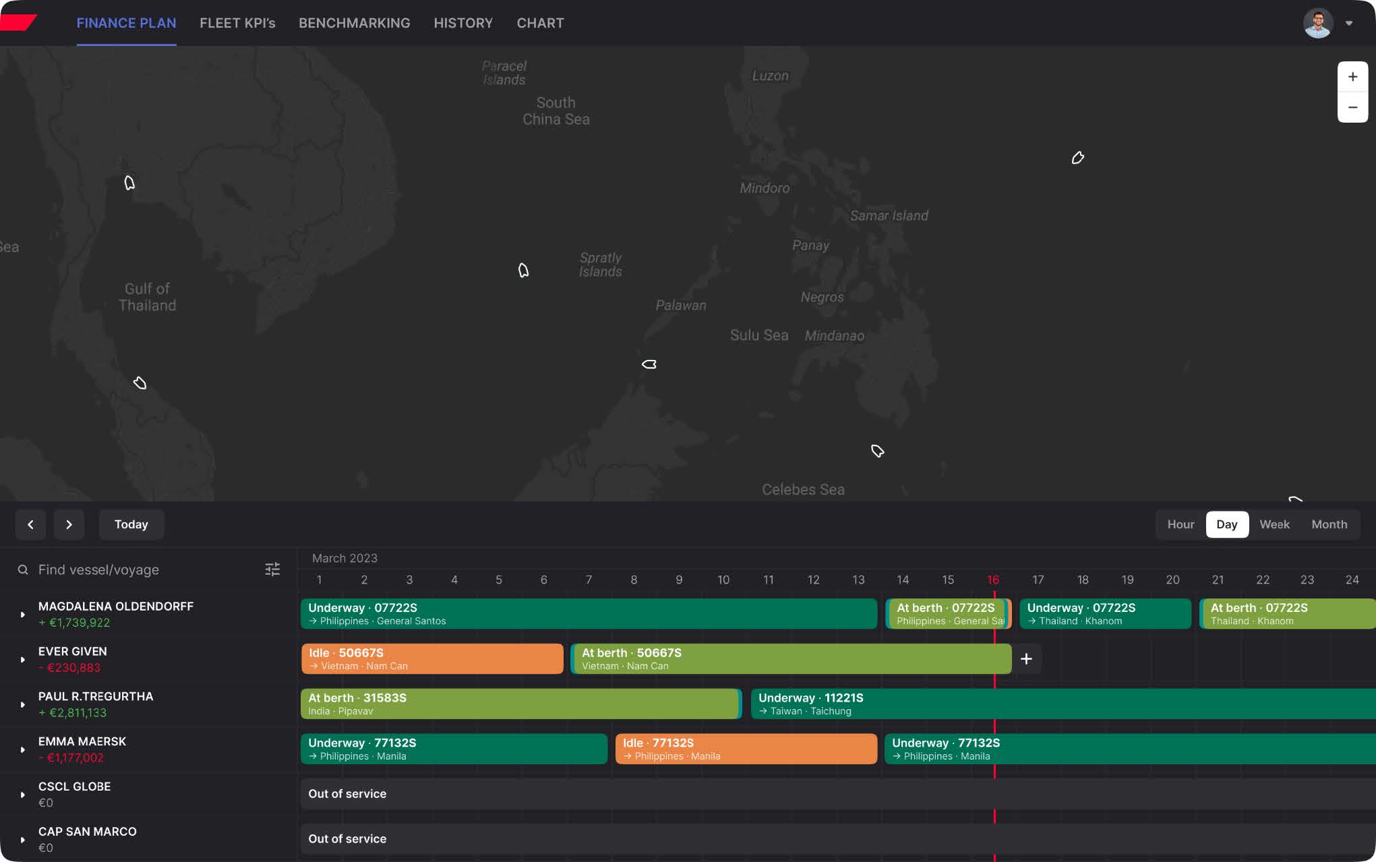Navigate to the previous timeline period

[30, 524]
